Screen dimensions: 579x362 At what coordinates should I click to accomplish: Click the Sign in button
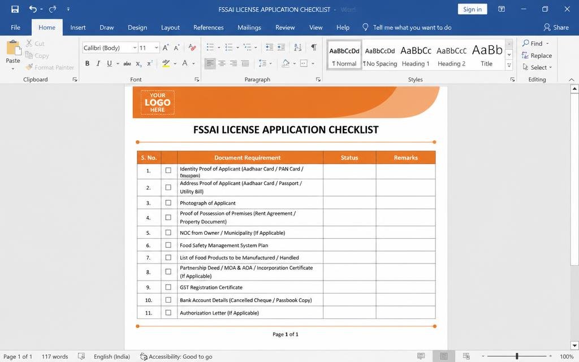[472, 9]
